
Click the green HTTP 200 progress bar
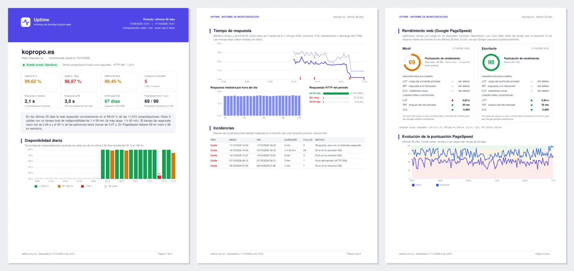click(x=336, y=94)
